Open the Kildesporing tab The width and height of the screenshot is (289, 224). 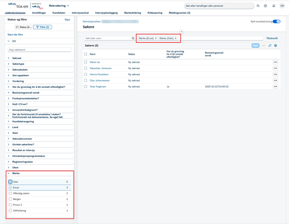(x=155, y=13)
